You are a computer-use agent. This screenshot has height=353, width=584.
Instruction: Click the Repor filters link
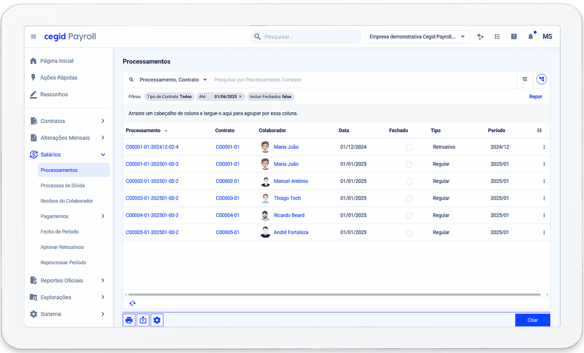[x=536, y=96]
